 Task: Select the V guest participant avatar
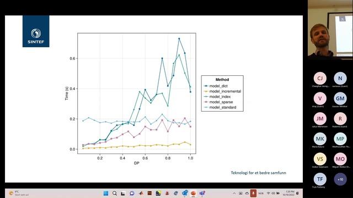tap(320, 98)
